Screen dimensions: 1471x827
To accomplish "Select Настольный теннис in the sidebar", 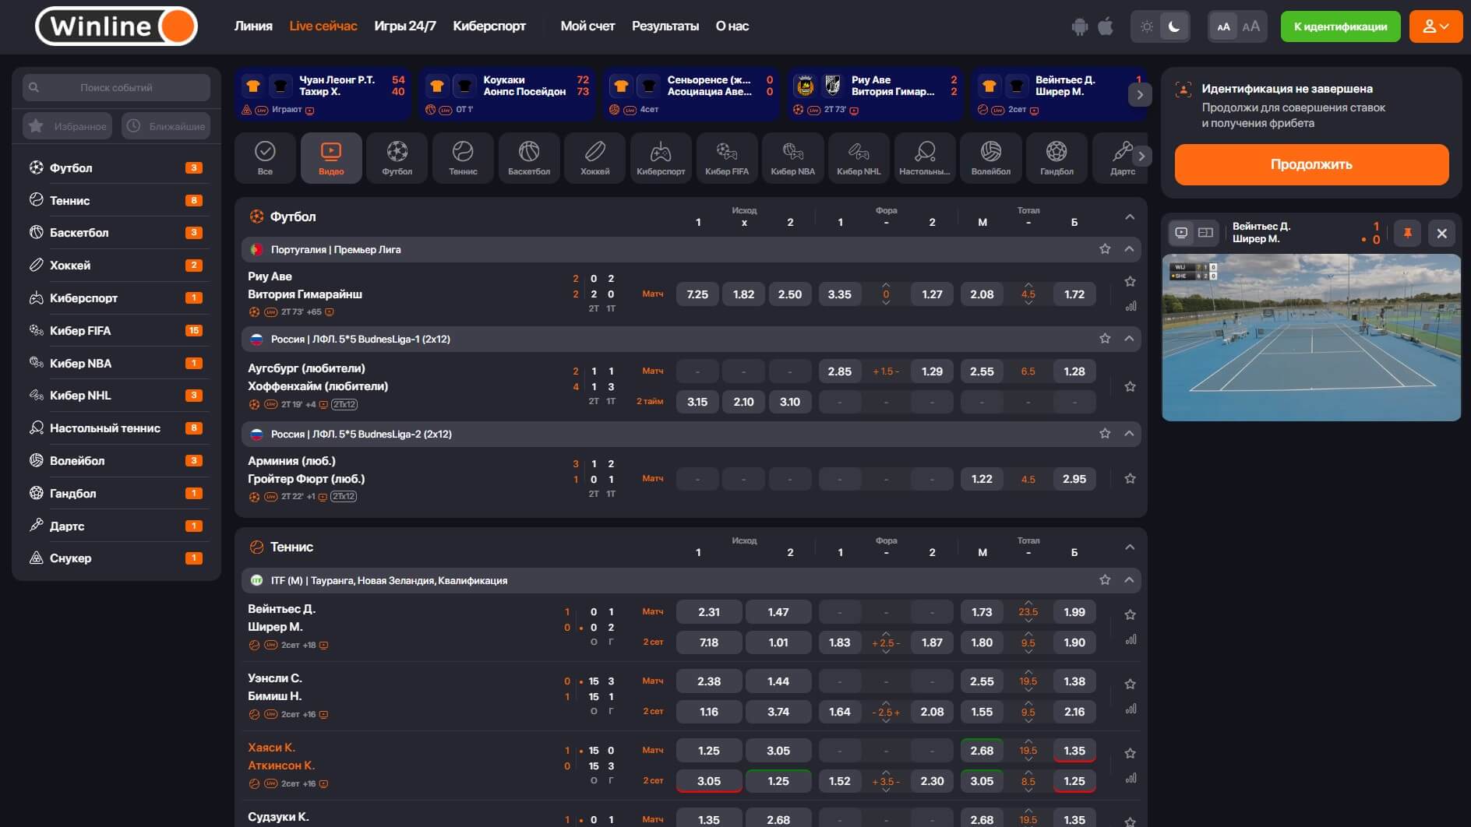I will coord(116,428).
